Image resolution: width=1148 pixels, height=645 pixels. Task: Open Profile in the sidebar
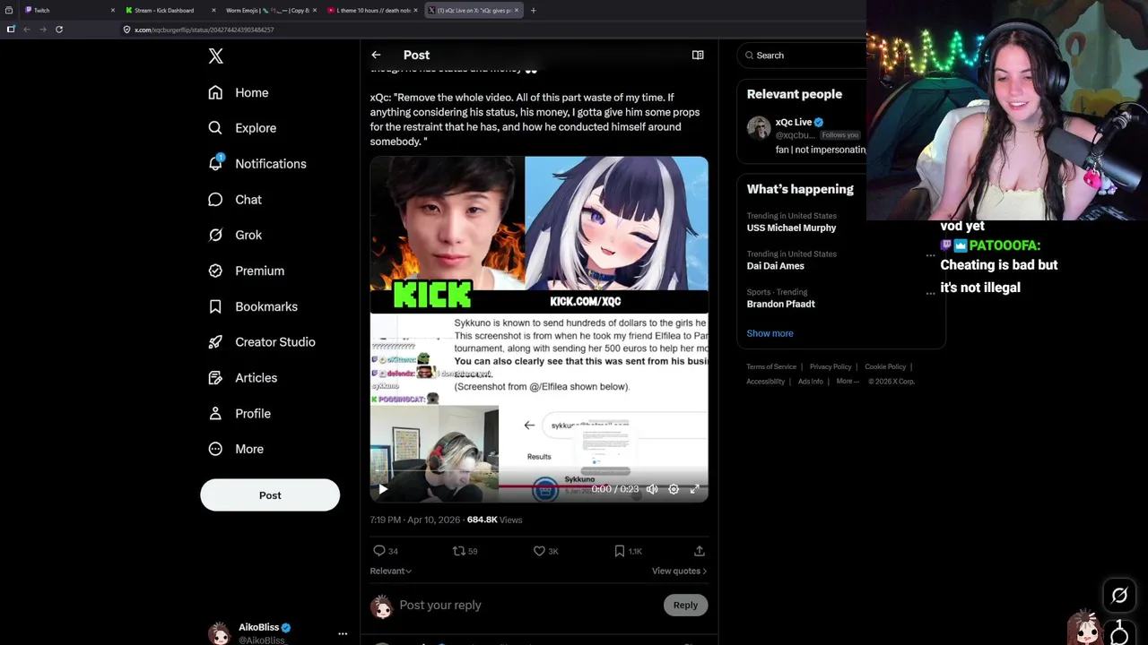[x=239, y=414]
